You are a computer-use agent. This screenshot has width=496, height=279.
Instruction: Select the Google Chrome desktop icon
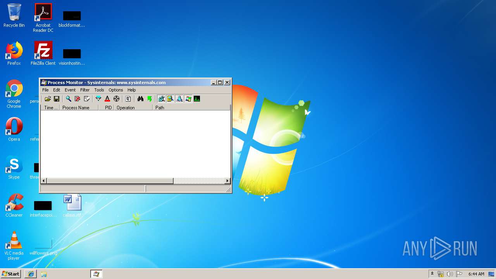coord(14,94)
